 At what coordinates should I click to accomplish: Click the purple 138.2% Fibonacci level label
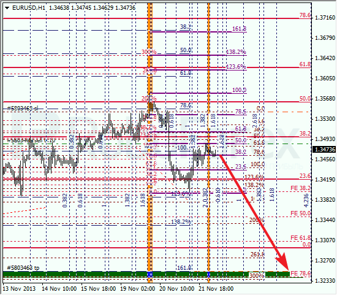[236, 52]
